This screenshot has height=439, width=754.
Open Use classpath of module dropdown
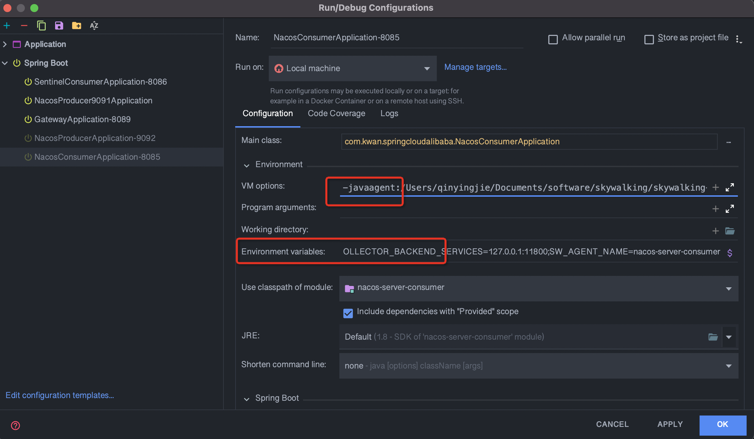pos(539,288)
